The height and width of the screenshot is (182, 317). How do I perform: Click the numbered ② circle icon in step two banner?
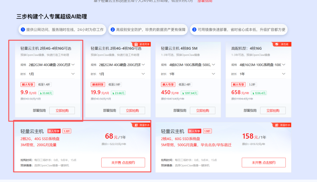[x=112, y=29]
